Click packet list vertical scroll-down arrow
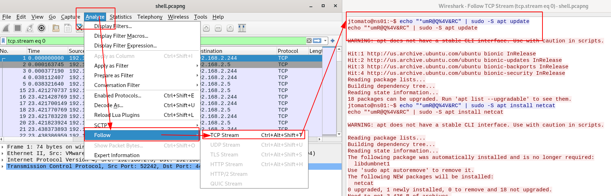Screen dimensions: 611x196 [339, 134]
